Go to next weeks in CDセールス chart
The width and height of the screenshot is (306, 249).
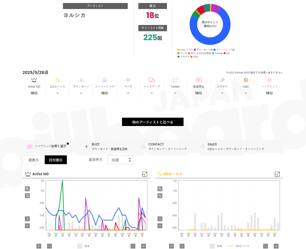coord(265,246)
